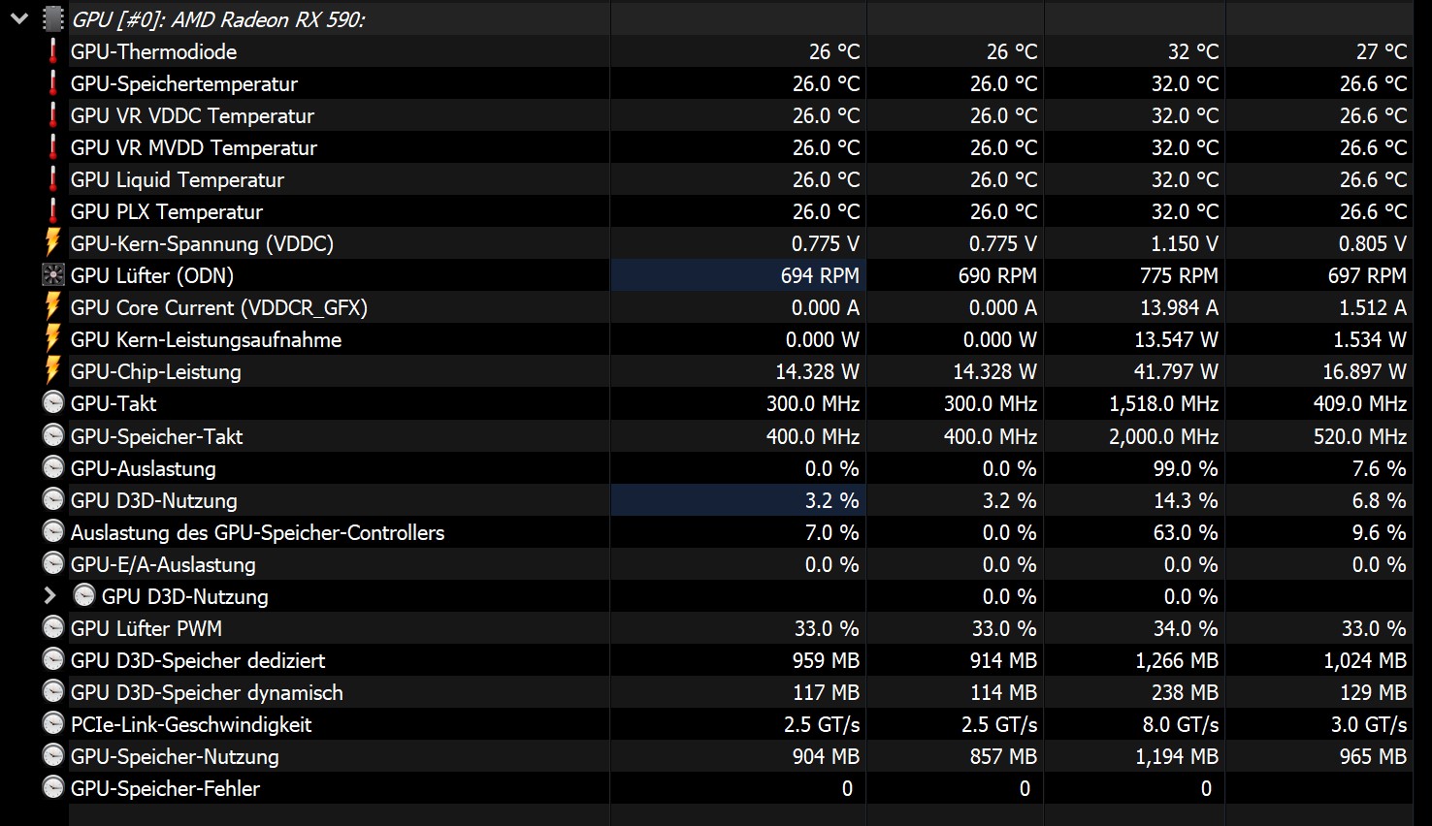Select the GPU-Speicher-Nutzung label
Image resolution: width=1432 pixels, height=826 pixels.
point(175,756)
